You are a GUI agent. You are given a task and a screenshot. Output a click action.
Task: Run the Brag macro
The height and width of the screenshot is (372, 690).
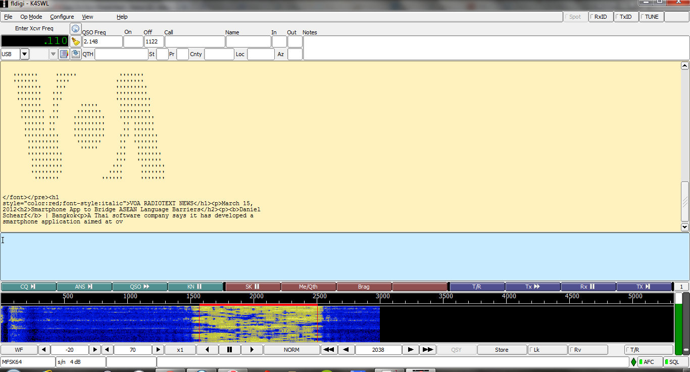coord(364,287)
